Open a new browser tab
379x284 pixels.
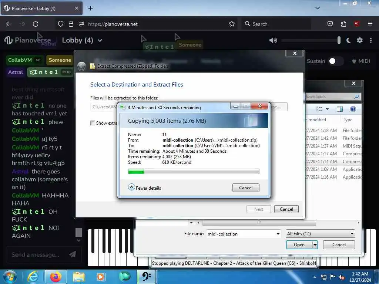click(x=91, y=9)
